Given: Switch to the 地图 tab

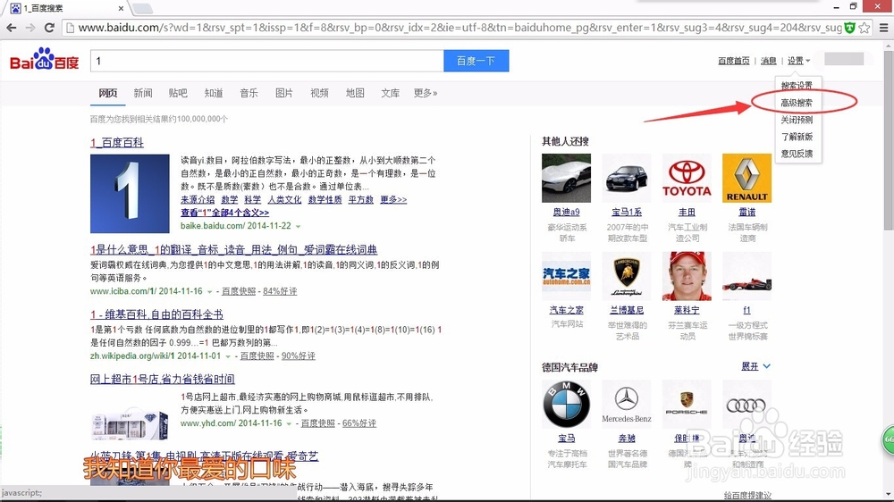Looking at the screenshot, I should 355,93.
